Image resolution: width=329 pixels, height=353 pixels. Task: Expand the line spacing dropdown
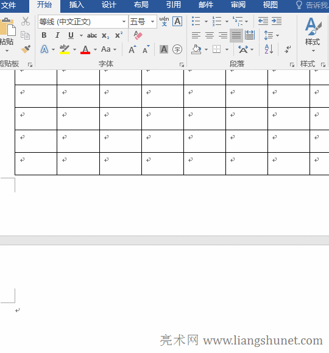pos(277,35)
